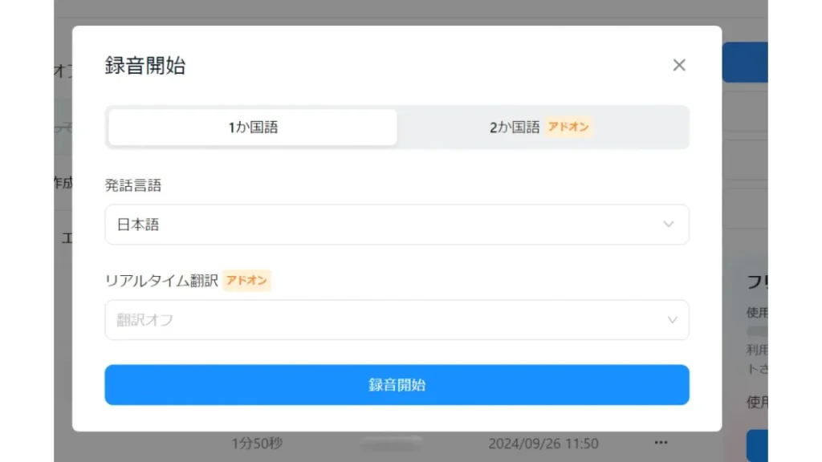Click the 発話言語 label

click(x=133, y=185)
